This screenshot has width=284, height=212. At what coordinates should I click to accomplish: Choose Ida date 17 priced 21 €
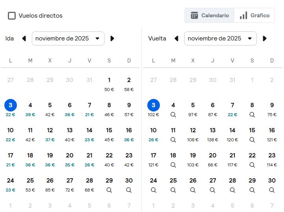[x=11, y=159]
